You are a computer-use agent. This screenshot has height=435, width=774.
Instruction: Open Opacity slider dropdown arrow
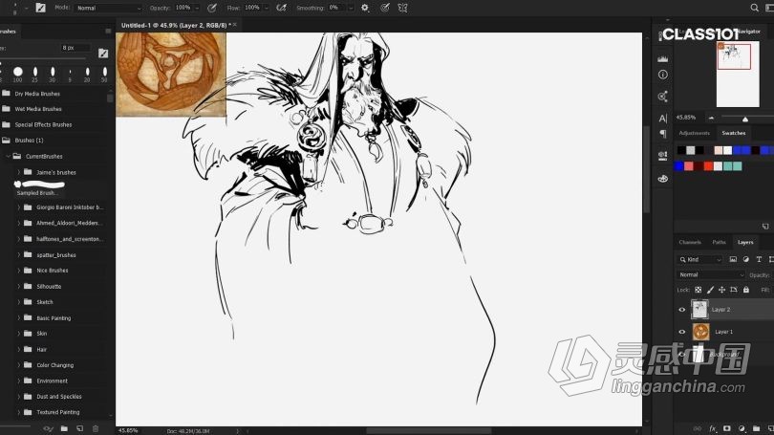pyautogui.click(x=197, y=8)
